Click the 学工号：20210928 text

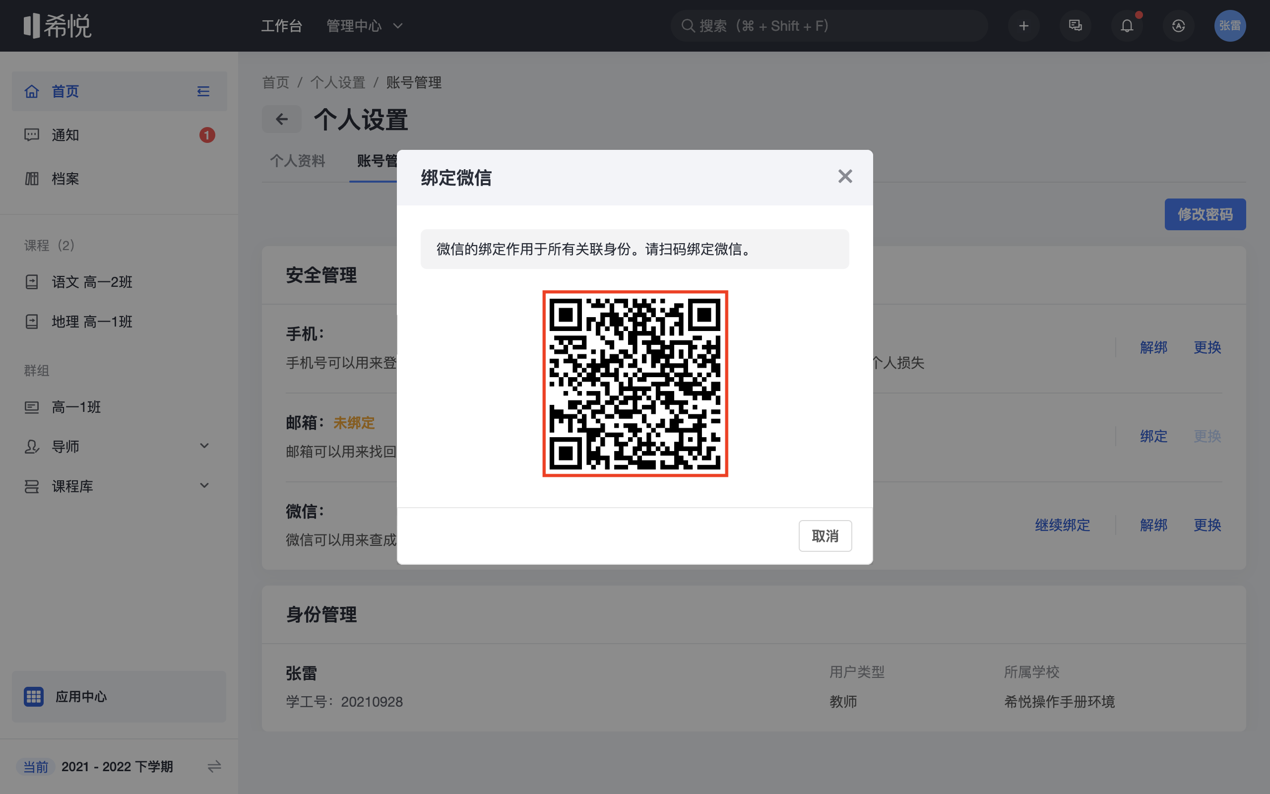[x=344, y=702]
